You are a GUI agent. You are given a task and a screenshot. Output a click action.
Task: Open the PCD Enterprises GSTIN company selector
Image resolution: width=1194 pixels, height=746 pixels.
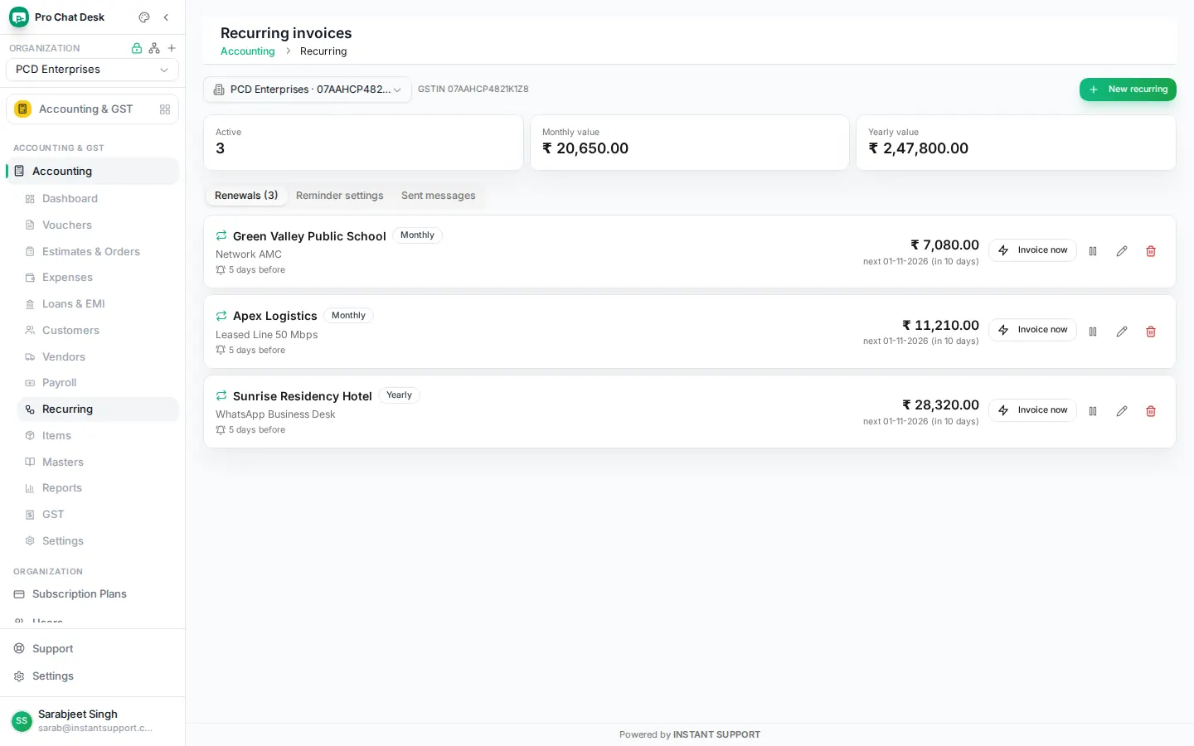[308, 90]
